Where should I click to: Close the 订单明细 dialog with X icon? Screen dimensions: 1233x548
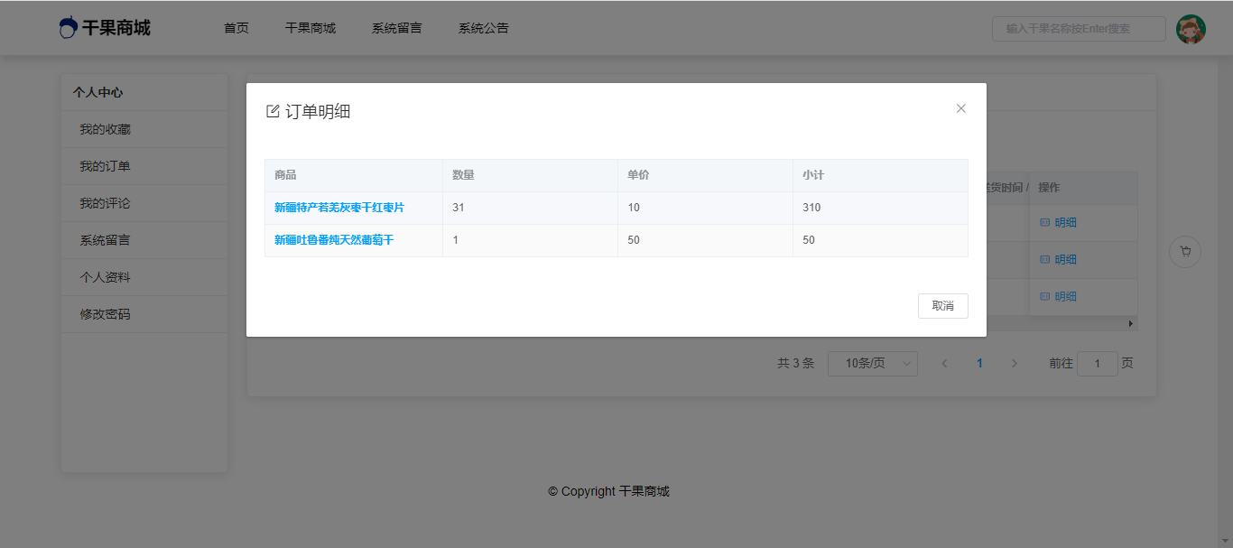(960, 108)
